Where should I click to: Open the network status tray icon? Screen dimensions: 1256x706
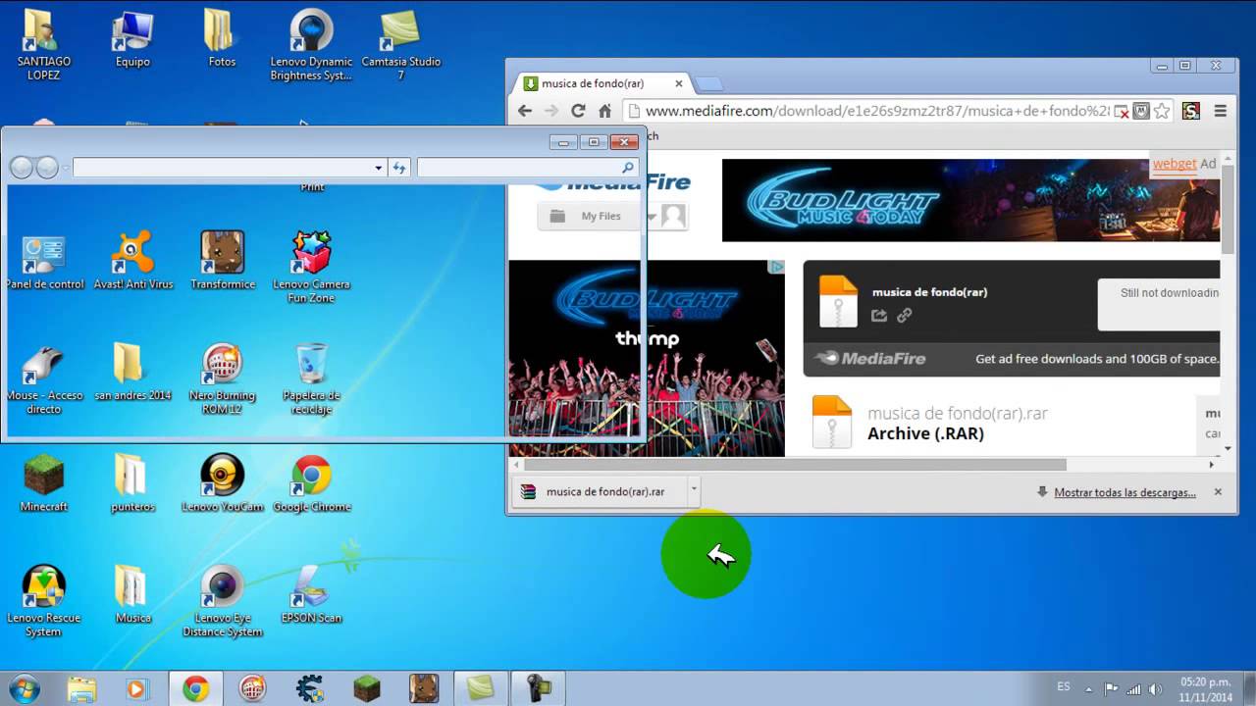(1133, 688)
